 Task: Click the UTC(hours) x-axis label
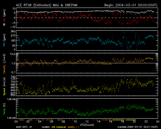click(x=87, y=124)
